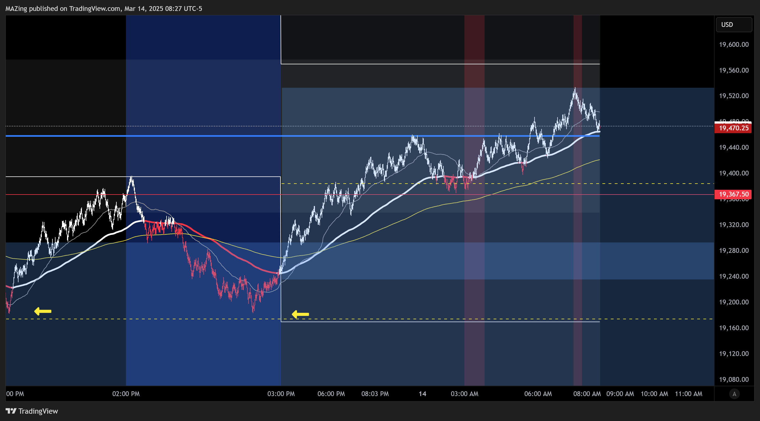Click the 11:00 AM time axis label
Image resolution: width=760 pixels, height=421 pixels.
(x=688, y=394)
